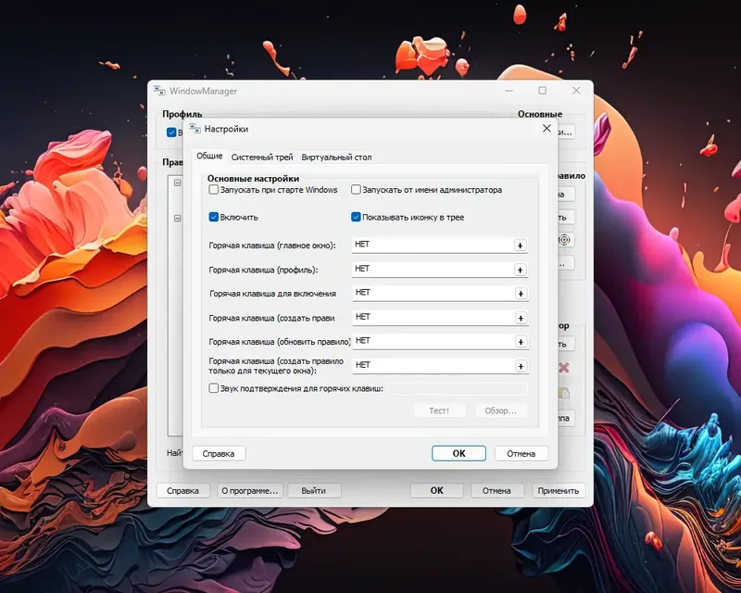Viewport: 741px width, 593px height.
Task: Click plus button for 'обновить правило' hotkey
Action: (521, 342)
